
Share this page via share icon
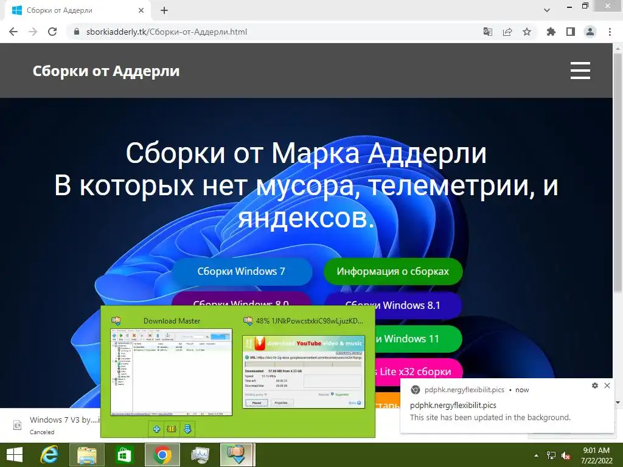(507, 32)
